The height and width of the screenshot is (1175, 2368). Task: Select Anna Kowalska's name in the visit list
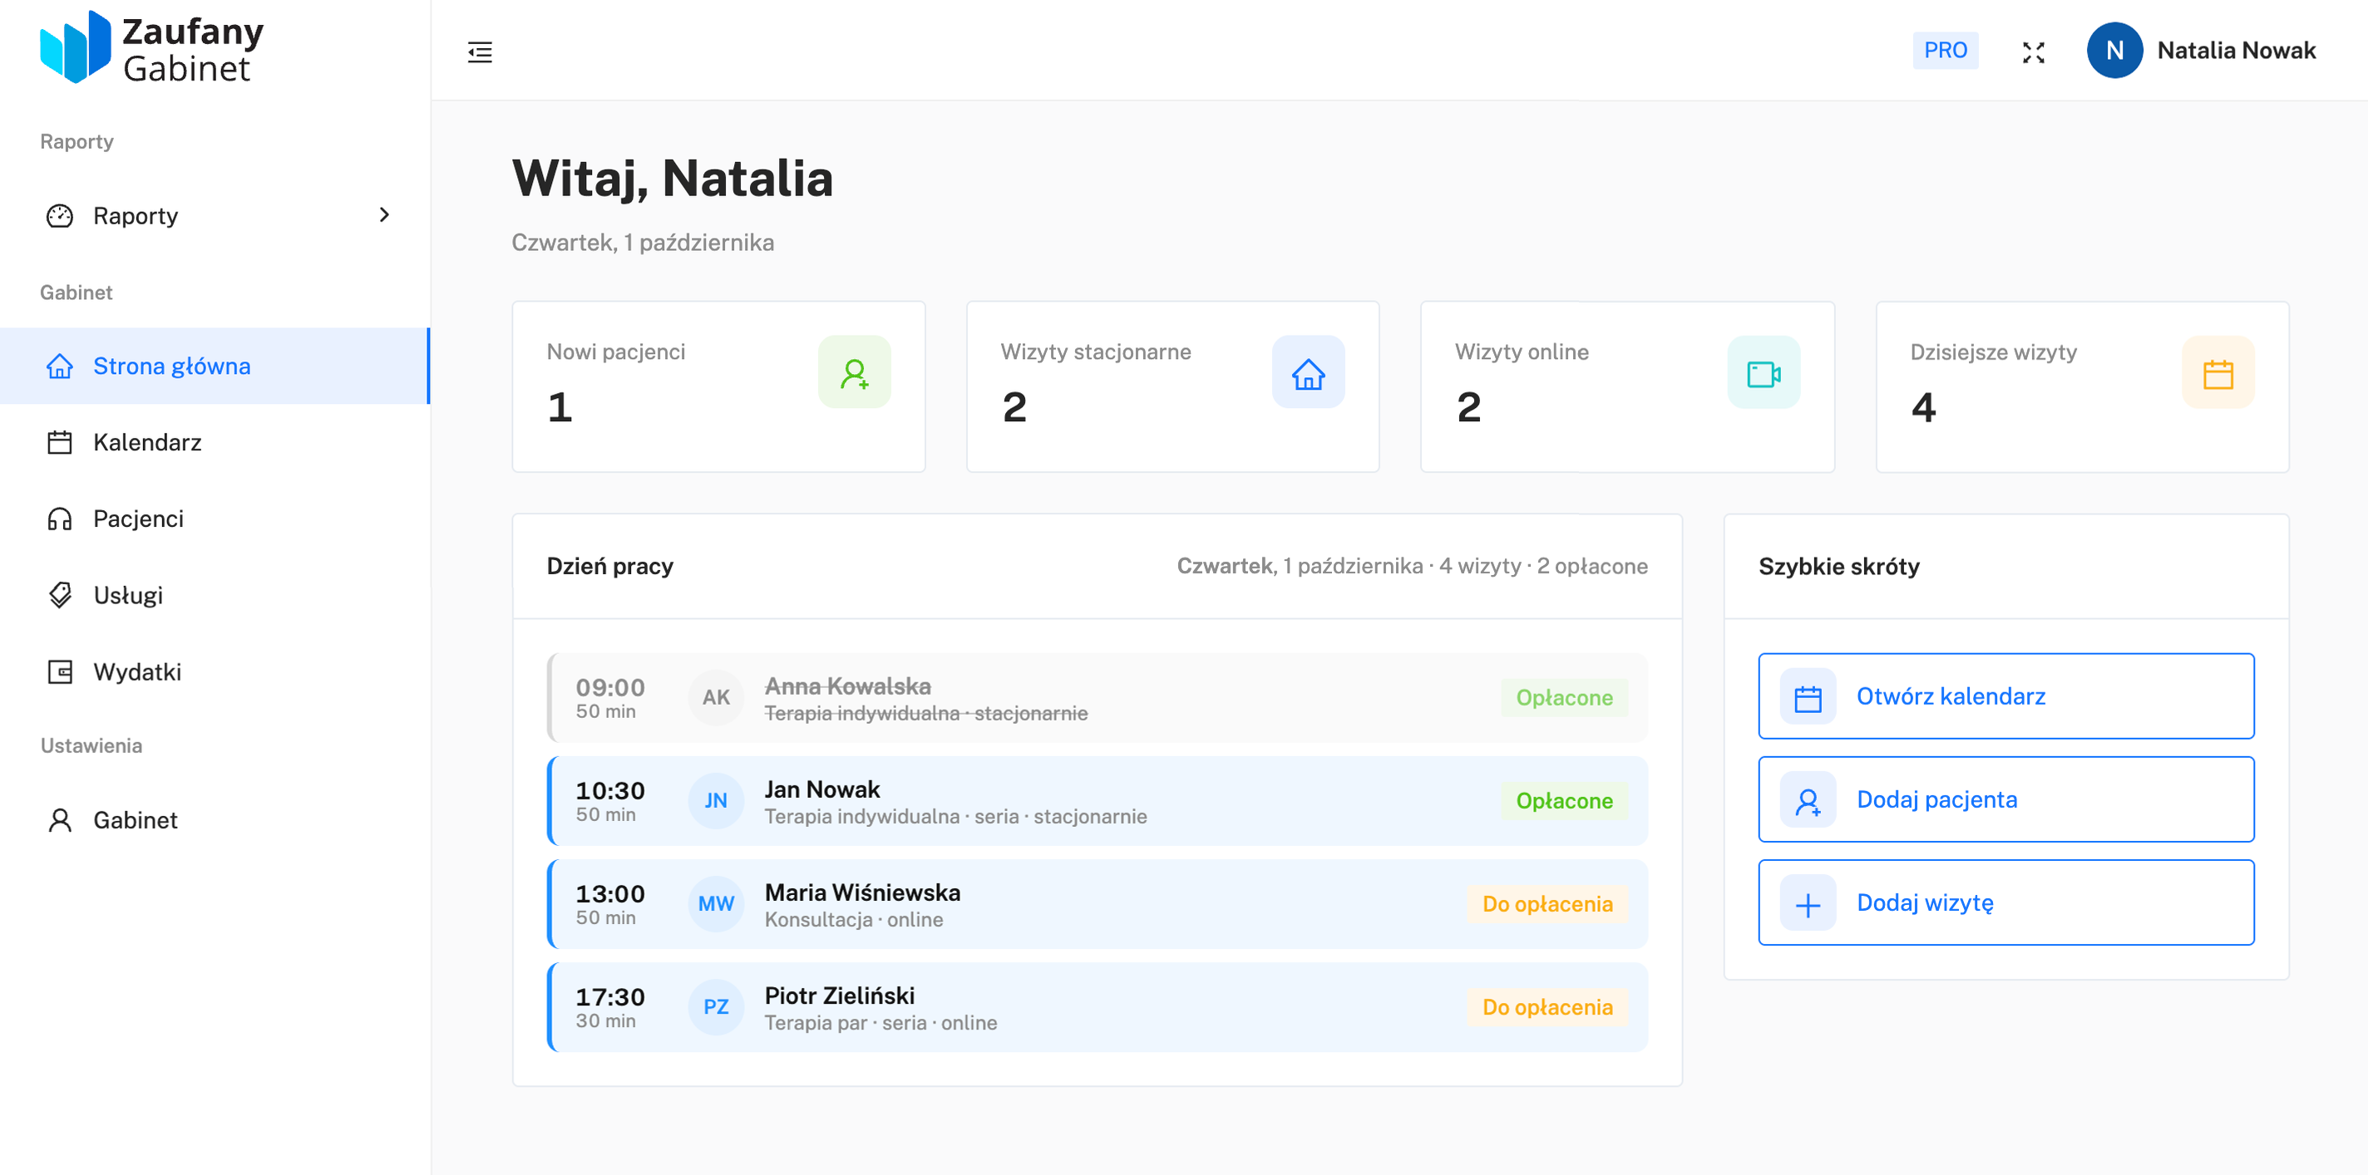[x=846, y=686]
